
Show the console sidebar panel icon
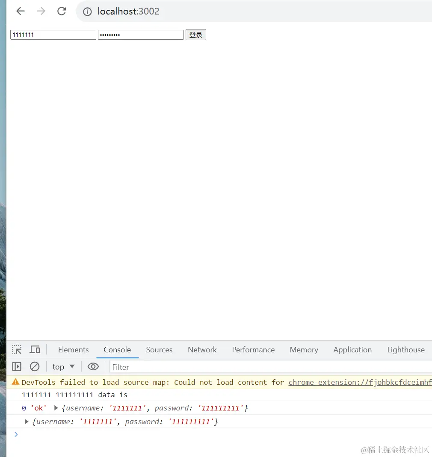coord(17,366)
